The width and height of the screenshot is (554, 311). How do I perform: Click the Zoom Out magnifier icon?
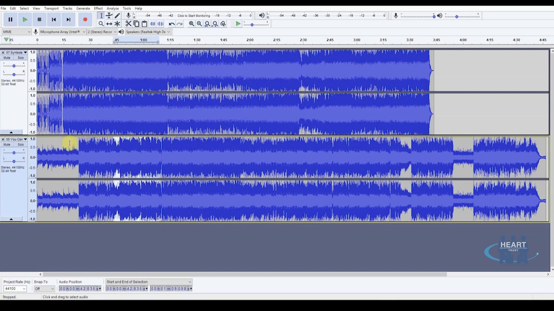click(x=199, y=24)
